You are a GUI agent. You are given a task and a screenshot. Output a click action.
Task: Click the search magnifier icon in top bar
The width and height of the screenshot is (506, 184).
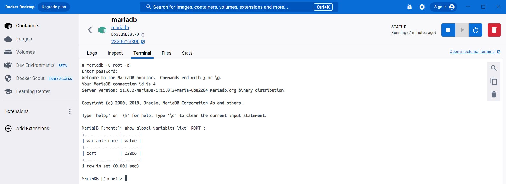[x=149, y=7]
